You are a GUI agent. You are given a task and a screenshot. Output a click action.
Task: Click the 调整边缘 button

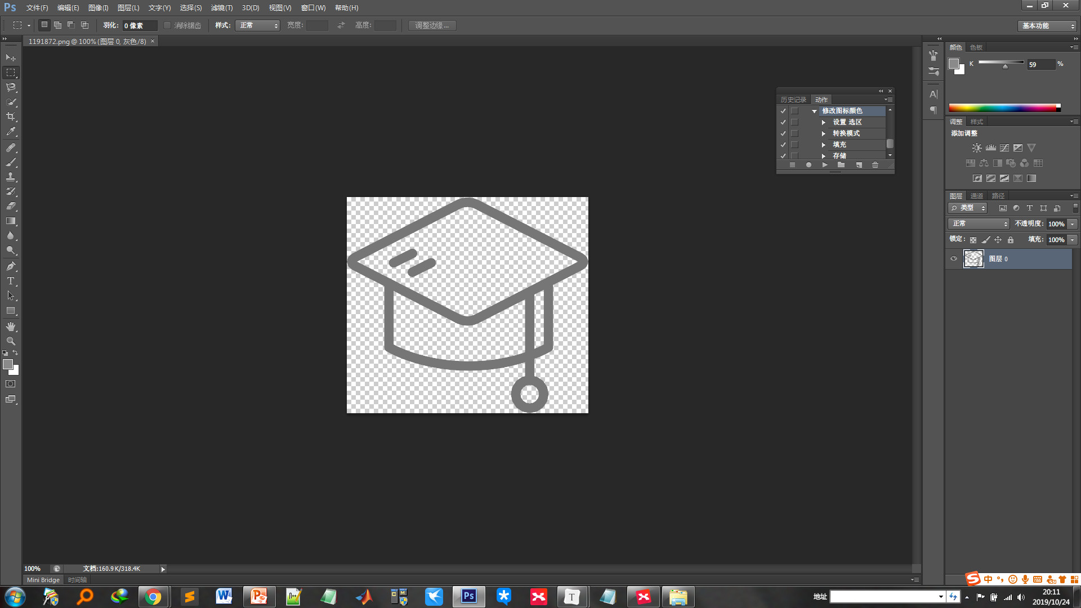click(x=432, y=25)
